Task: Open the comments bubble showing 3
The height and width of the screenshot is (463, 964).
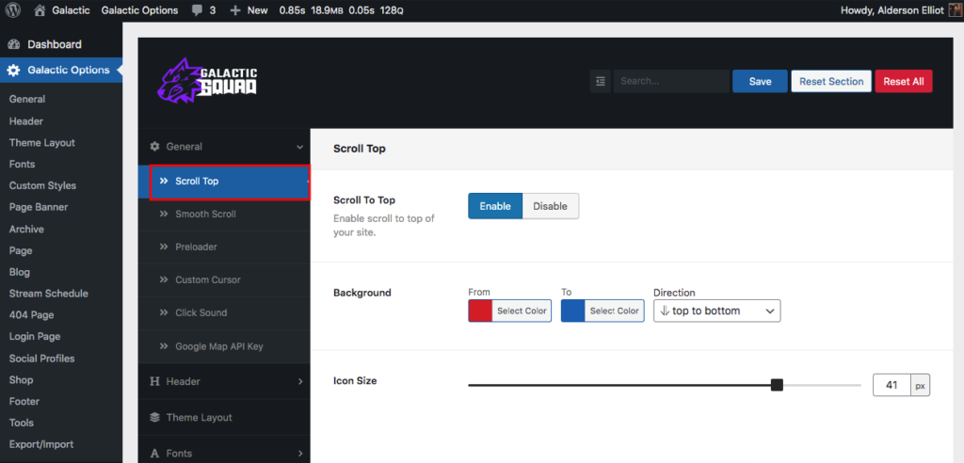Action: (203, 10)
